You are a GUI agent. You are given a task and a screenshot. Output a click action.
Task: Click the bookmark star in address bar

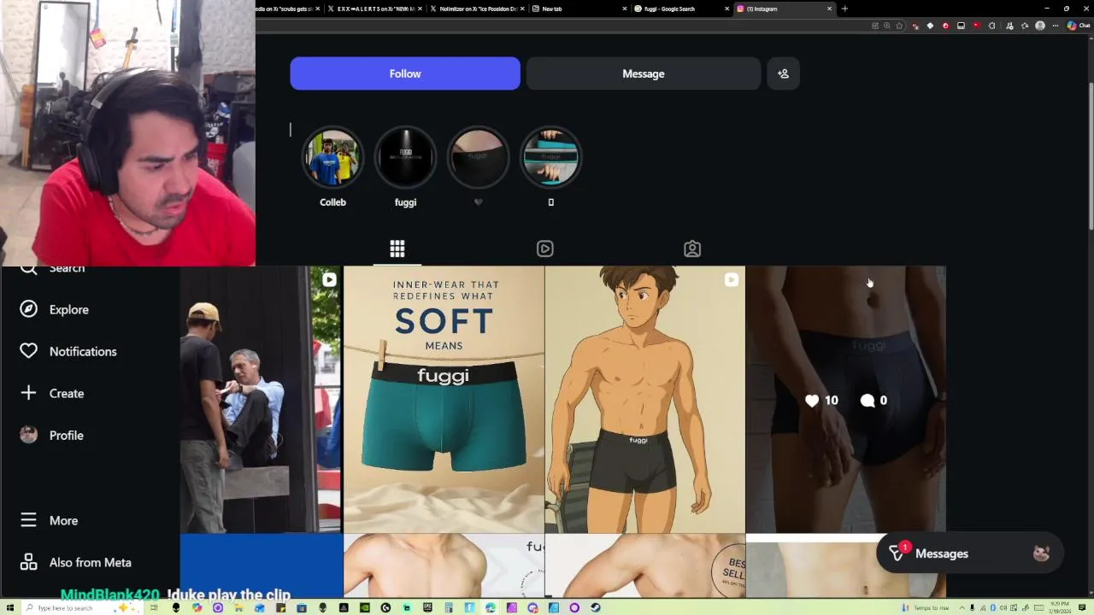point(899,26)
